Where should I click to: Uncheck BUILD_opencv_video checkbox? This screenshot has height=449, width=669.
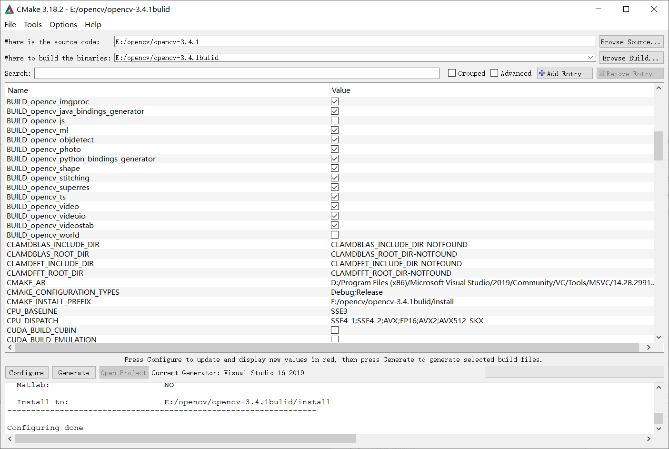coord(335,206)
